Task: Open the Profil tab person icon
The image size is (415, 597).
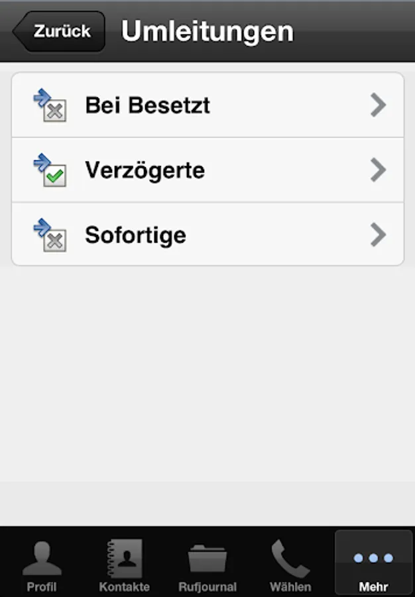Action: [42, 558]
